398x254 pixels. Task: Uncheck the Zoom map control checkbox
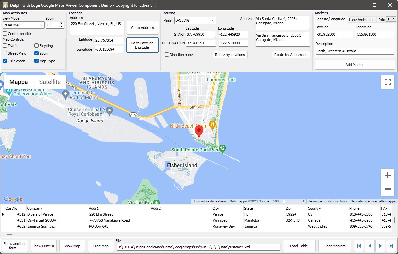coord(36,53)
